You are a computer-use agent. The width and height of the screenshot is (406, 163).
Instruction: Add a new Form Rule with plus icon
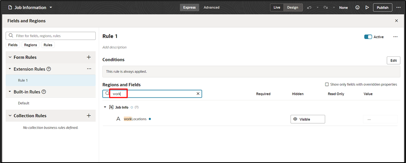(89, 57)
